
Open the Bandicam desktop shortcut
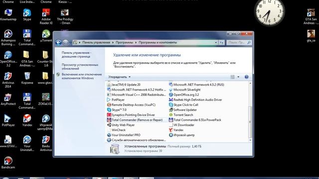8,163
